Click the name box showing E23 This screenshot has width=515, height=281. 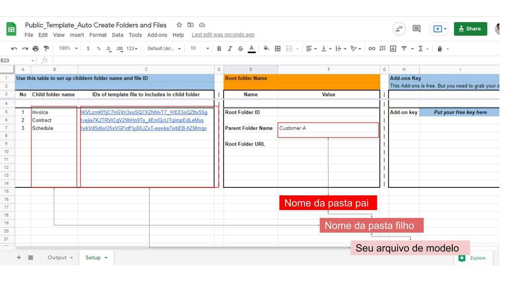click(17, 61)
